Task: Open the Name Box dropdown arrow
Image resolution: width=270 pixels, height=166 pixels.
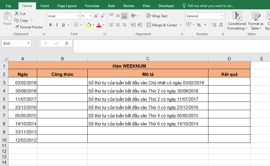Action: 28,43
